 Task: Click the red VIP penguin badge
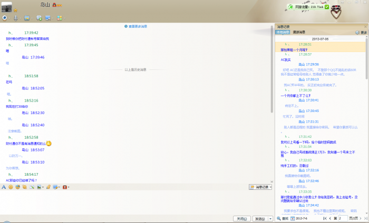54,5
